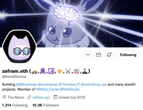Viewport: 143px width, 110px height.
Task: Toggle the bell notification icon
Action: click(x=109, y=55)
